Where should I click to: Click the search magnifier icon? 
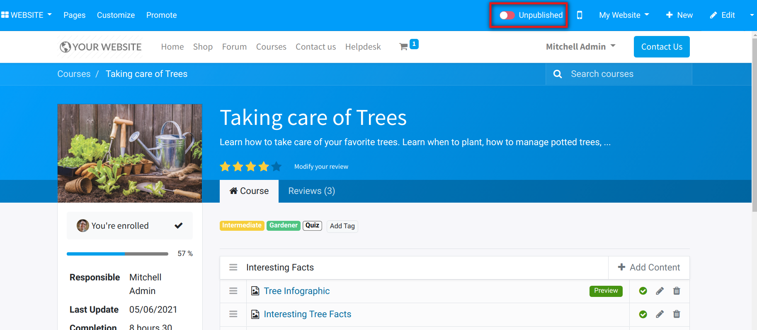(558, 74)
